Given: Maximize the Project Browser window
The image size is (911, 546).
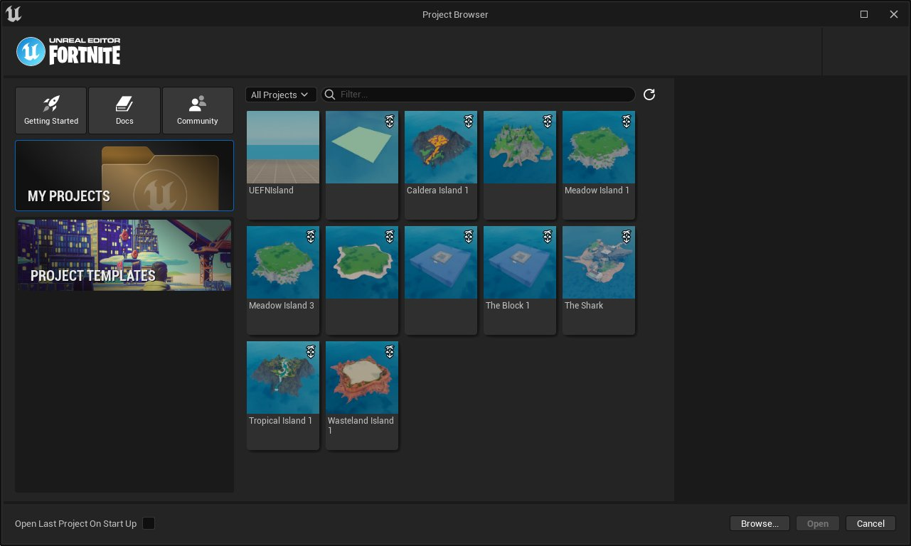Looking at the screenshot, I should 864,14.
